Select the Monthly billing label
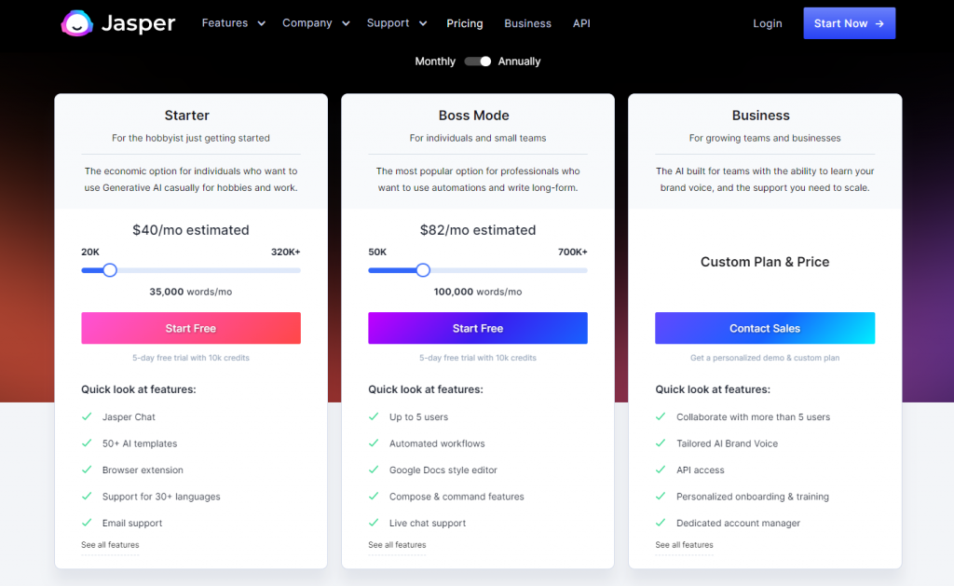Viewport: 954px width, 586px height. 435,61
